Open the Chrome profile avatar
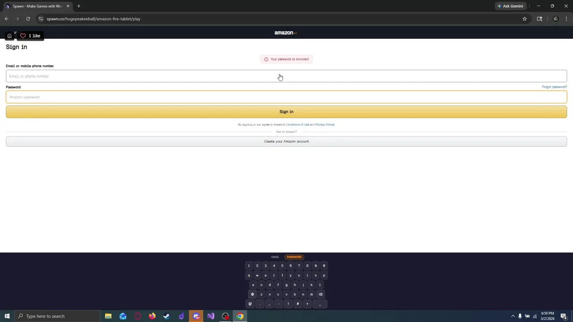 pyautogui.click(x=556, y=19)
